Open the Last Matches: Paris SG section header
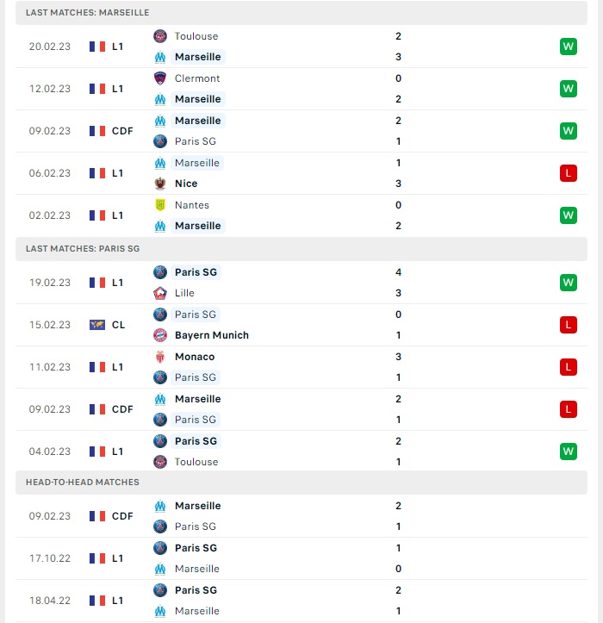603x623 pixels. point(301,249)
